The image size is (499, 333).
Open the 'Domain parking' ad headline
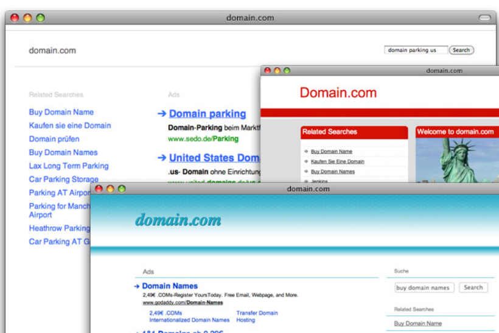point(208,114)
